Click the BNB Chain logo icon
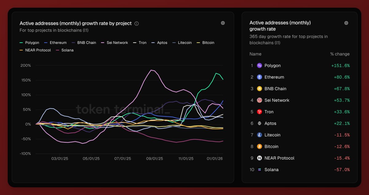This screenshot has width=369, height=195. 260,89
